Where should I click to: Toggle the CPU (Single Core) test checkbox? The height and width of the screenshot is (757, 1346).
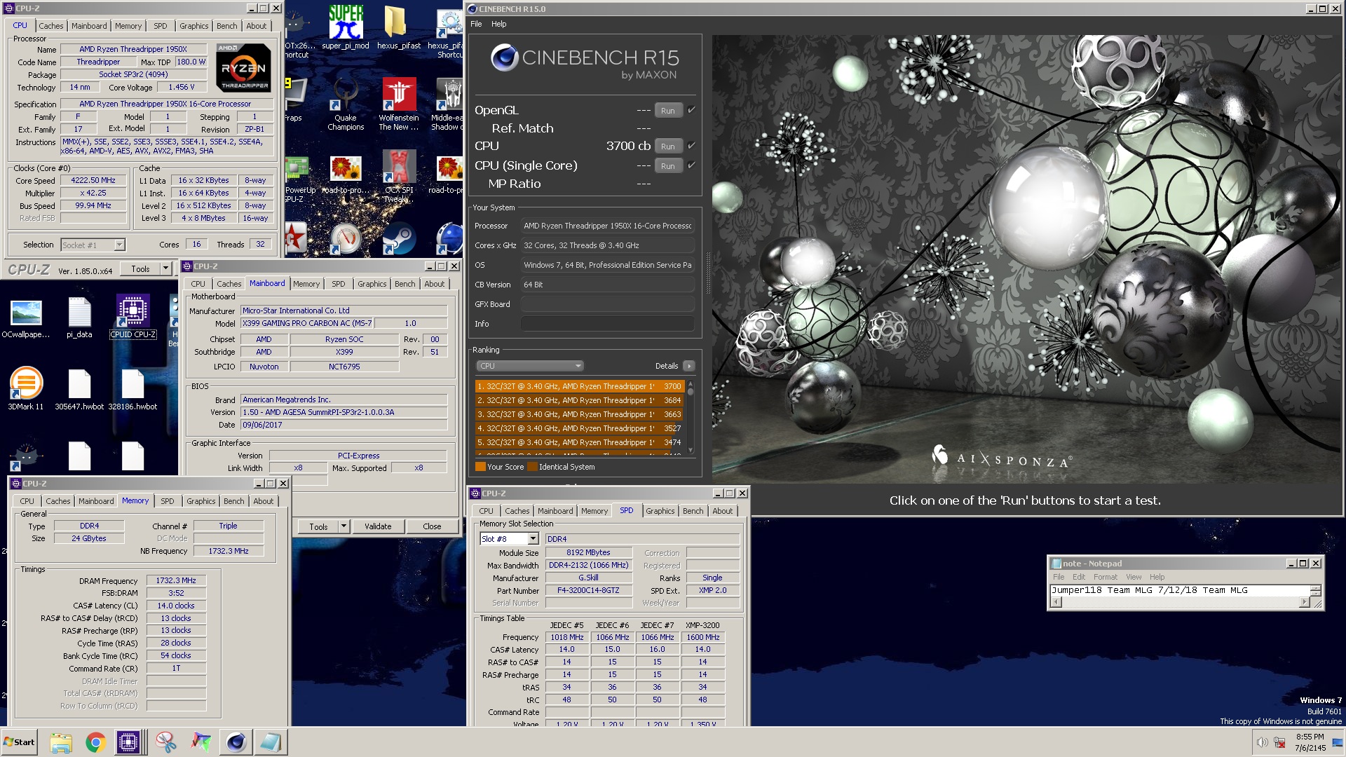[691, 165]
